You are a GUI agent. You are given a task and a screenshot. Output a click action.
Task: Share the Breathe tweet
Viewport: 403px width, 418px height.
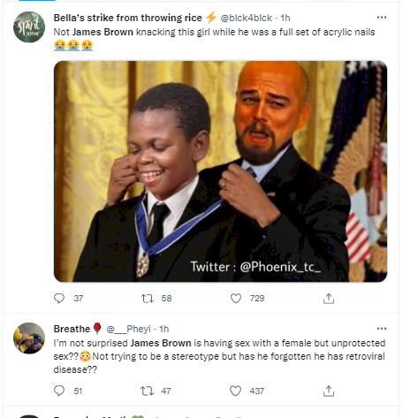[329, 391]
